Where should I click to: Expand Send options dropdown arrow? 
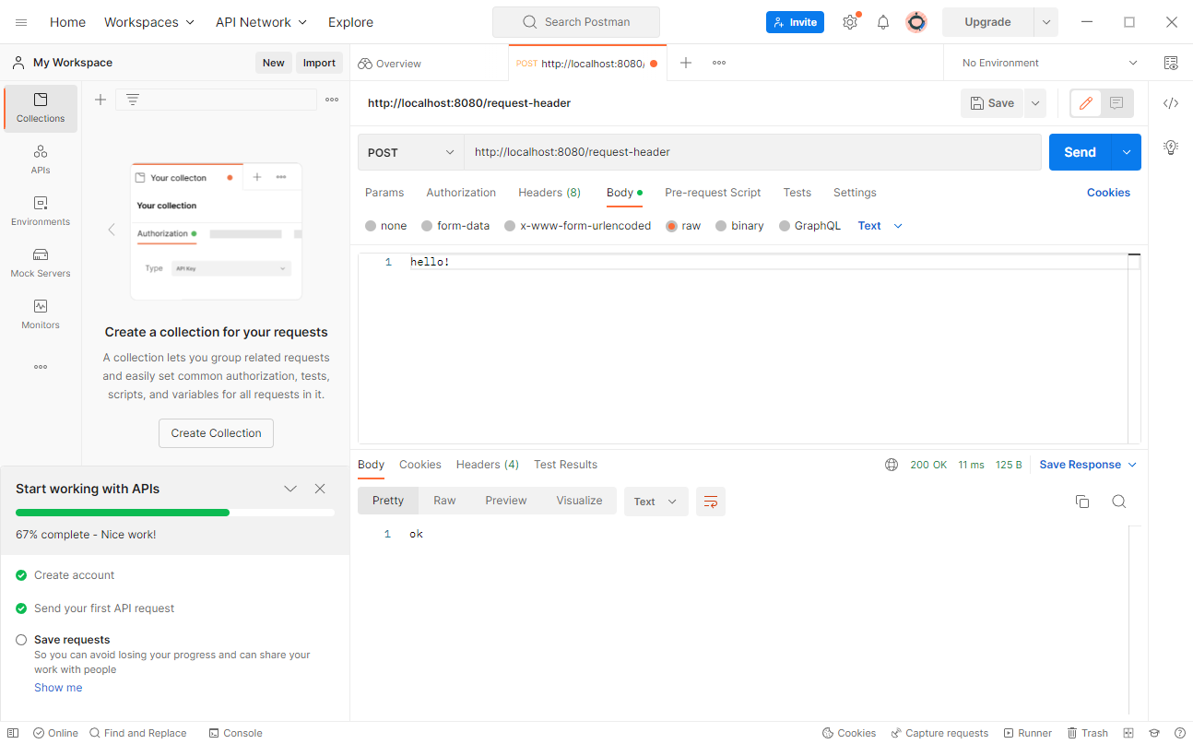1127,152
